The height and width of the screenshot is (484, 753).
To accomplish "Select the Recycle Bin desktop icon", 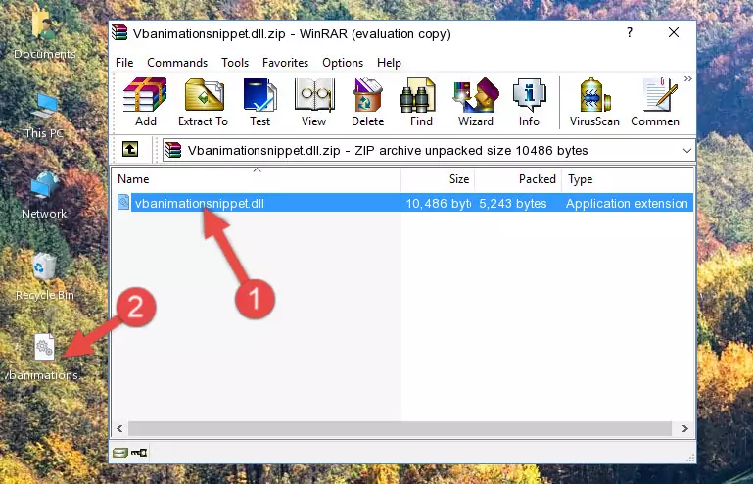I will [45, 277].
